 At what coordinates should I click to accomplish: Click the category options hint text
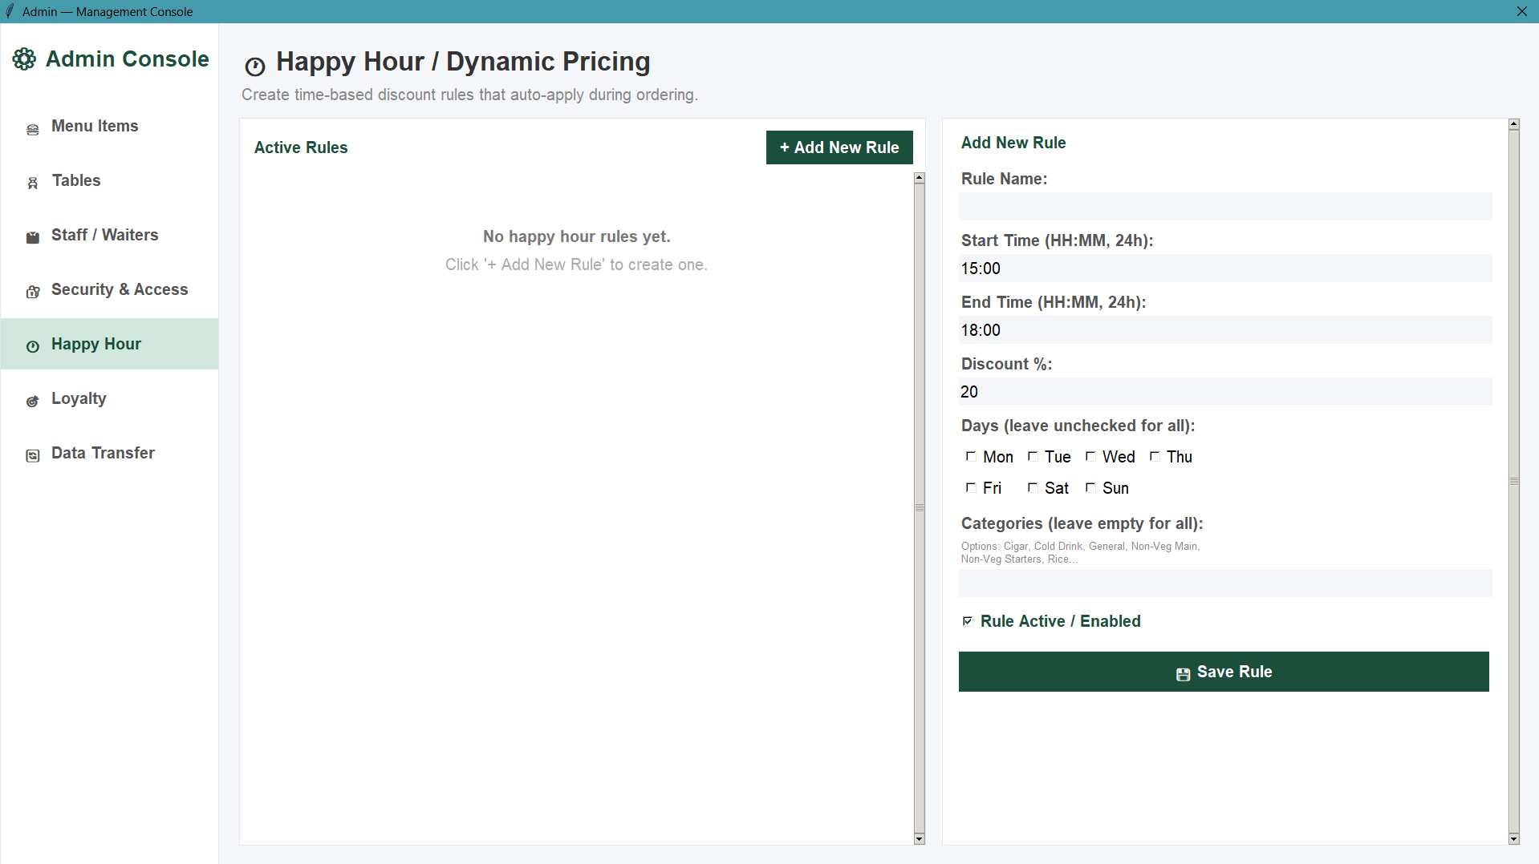click(x=1080, y=552)
